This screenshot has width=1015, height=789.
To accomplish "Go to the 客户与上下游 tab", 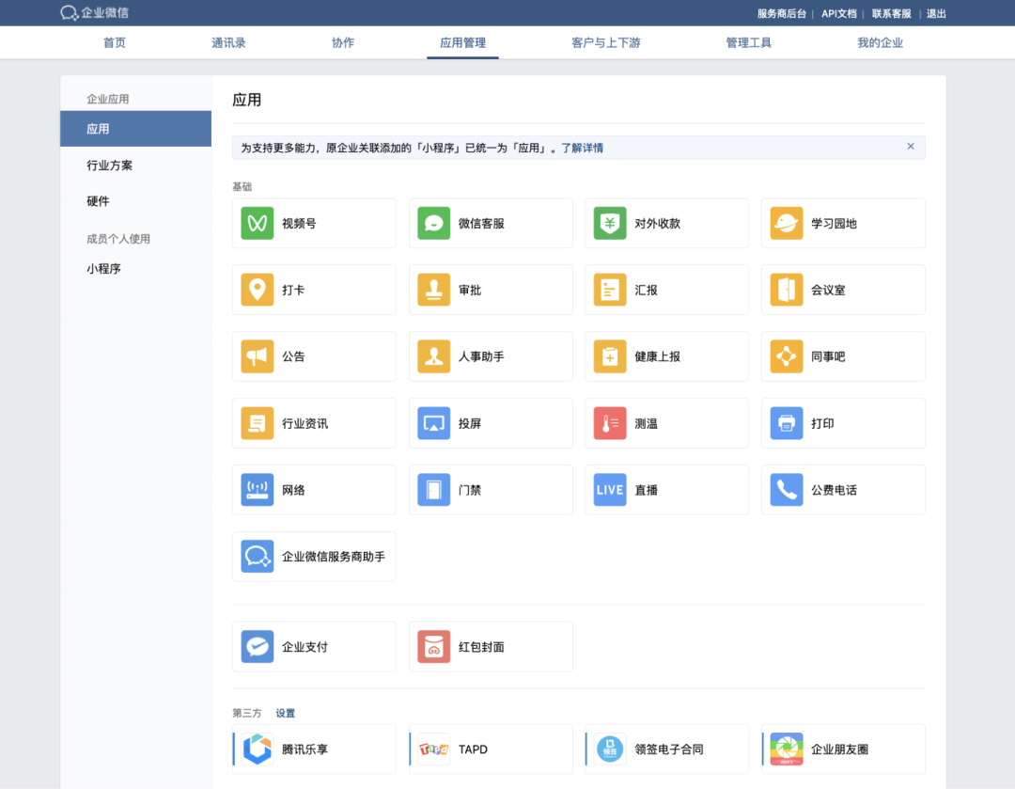I will 605,43.
